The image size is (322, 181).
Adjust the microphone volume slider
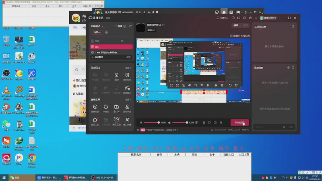pyautogui.click(x=151, y=123)
